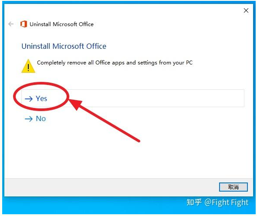This screenshot has height=216, width=257.
Task: Choose Yes to uninstall Office
Action: coord(133,98)
